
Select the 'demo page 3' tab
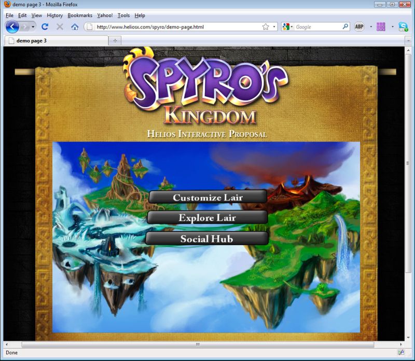(57, 41)
